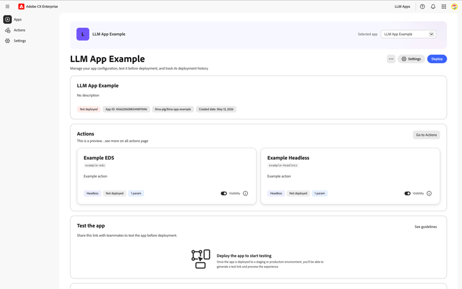Viewport: 462px width, 289px height.
Task: Click Adobe CX Enterprise title
Action: (42, 7)
